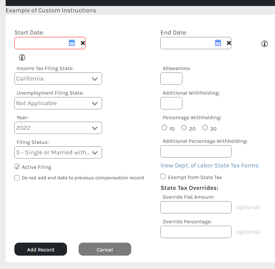Image resolution: width=275 pixels, height=269 pixels.
Task: Check Do not add end date checkbox
Action: [17, 178]
